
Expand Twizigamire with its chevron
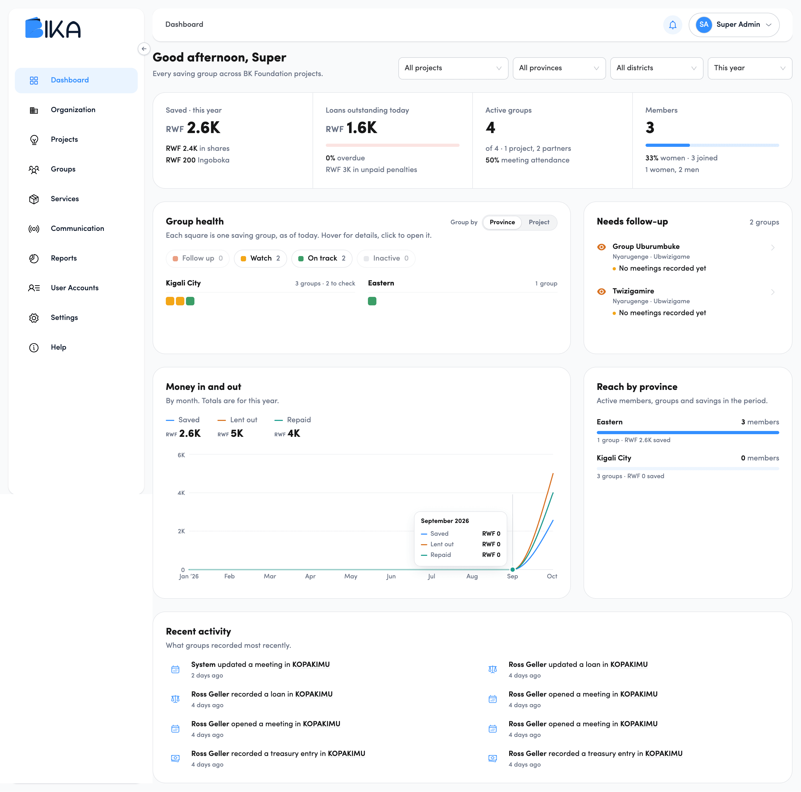[x=773, y=292]
